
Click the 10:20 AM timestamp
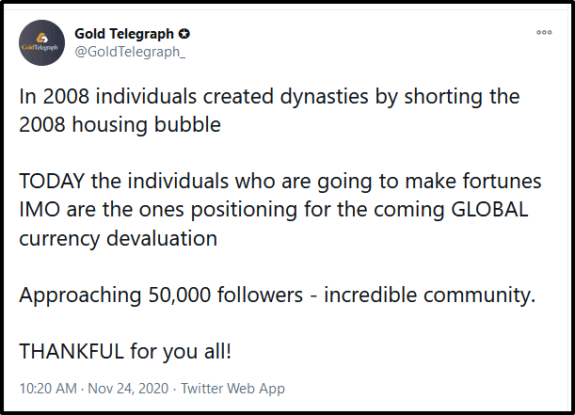click(x=48, y=389)
